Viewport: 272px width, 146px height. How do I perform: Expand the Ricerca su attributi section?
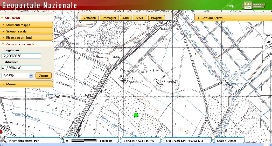(26, 38)
